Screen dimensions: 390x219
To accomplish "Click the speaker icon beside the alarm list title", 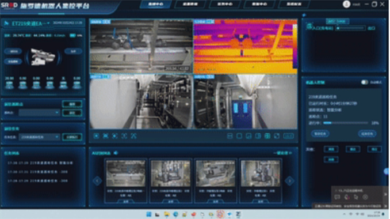I will point(116,153).
